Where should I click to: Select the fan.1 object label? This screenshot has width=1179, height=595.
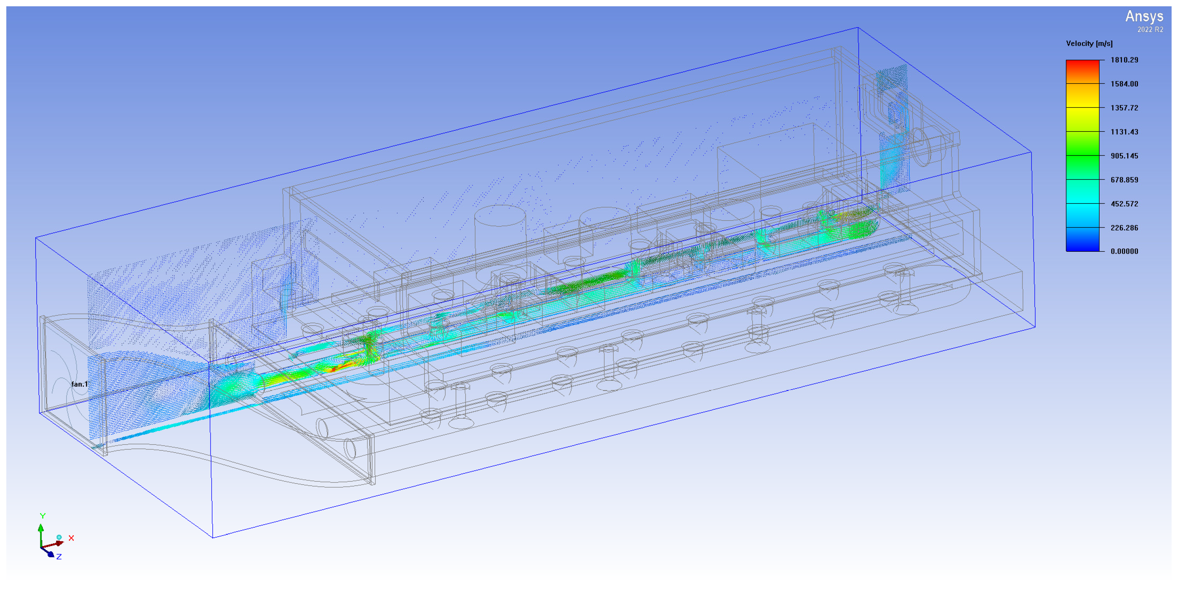79,384
